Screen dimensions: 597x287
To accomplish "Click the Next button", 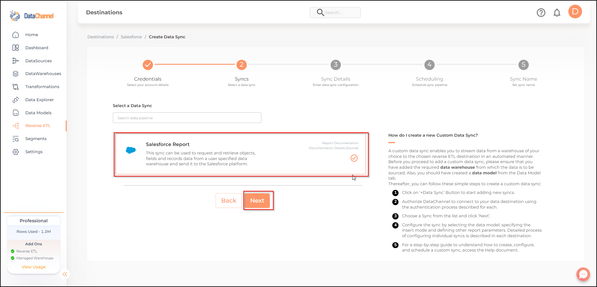I will (x=257, y=201).
